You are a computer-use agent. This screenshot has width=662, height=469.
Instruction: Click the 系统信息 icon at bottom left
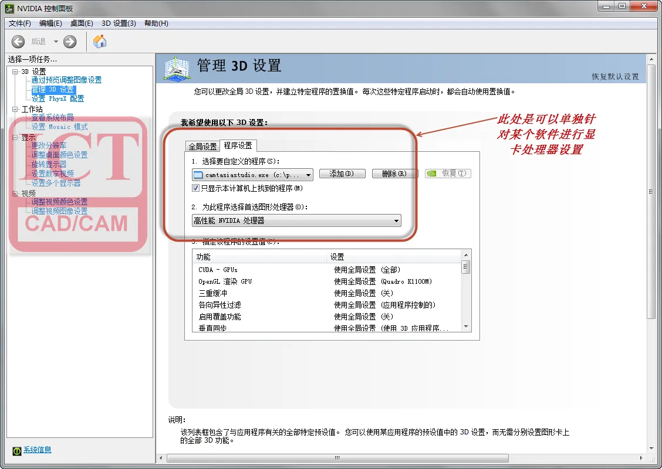click(x=17, y=450)
